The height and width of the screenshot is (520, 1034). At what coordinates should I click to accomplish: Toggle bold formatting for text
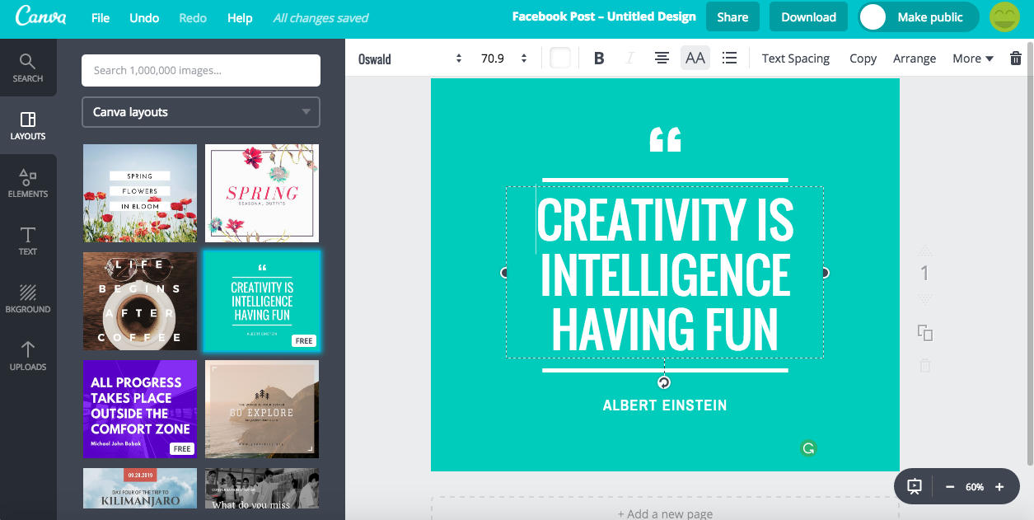[599, 59]
